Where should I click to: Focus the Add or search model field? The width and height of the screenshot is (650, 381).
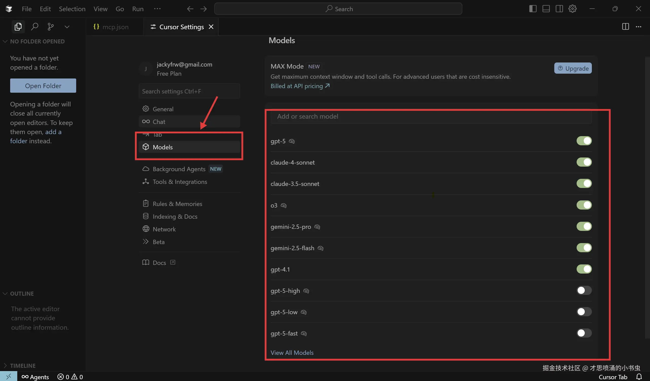tap(431, 116)
